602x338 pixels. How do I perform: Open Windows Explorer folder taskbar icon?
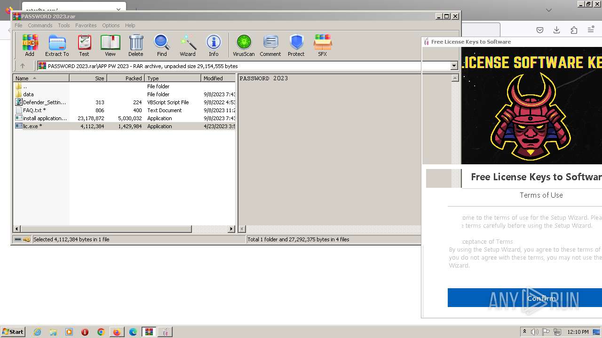click(x=53, y=332)
